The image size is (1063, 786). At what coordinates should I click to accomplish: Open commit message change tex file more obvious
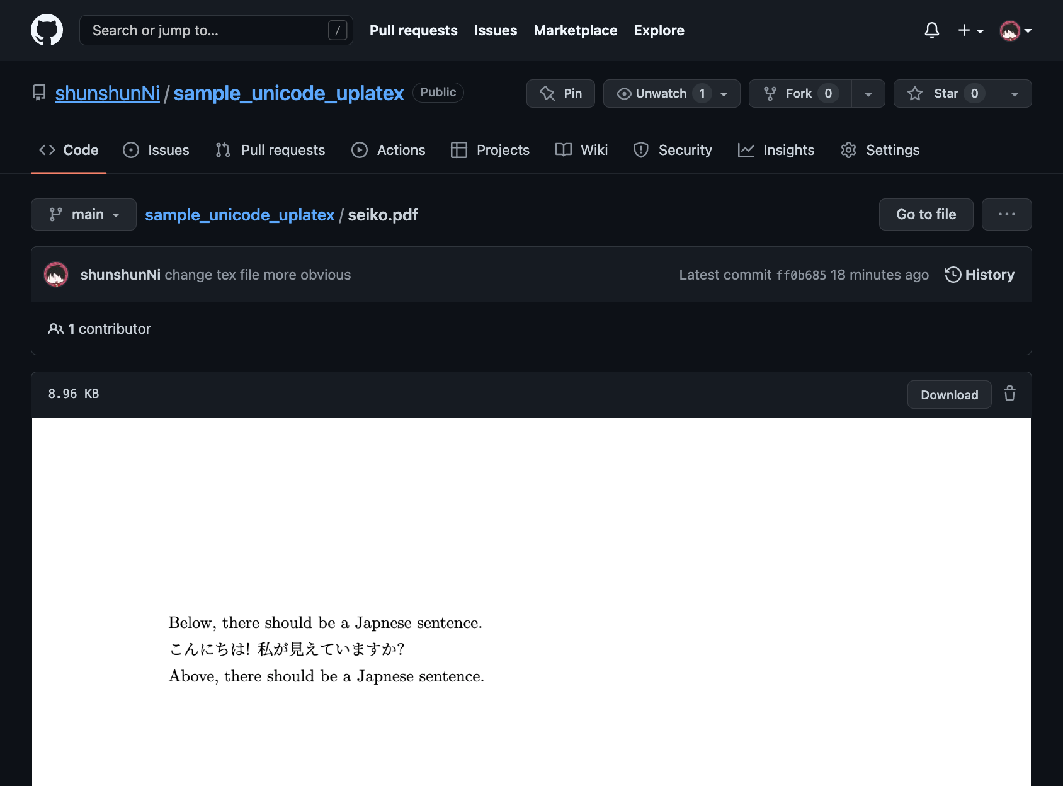[x=258, y=275]
